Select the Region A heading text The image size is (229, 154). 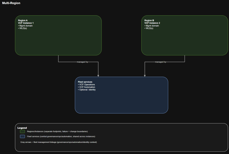(x=23, y=20)
